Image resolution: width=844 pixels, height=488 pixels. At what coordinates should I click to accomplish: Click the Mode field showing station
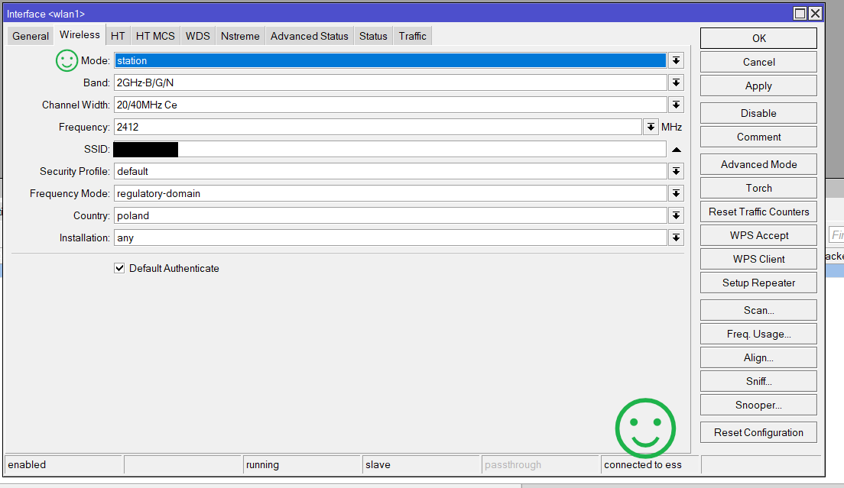coord(390,61)
